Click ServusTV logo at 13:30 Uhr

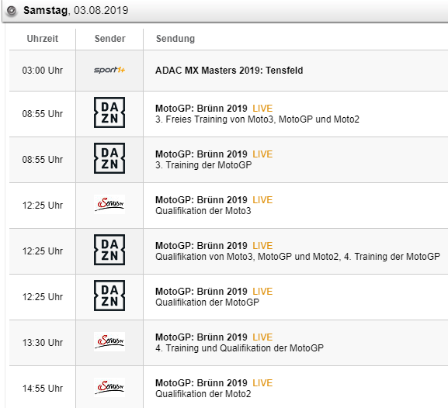pos(109,341)
